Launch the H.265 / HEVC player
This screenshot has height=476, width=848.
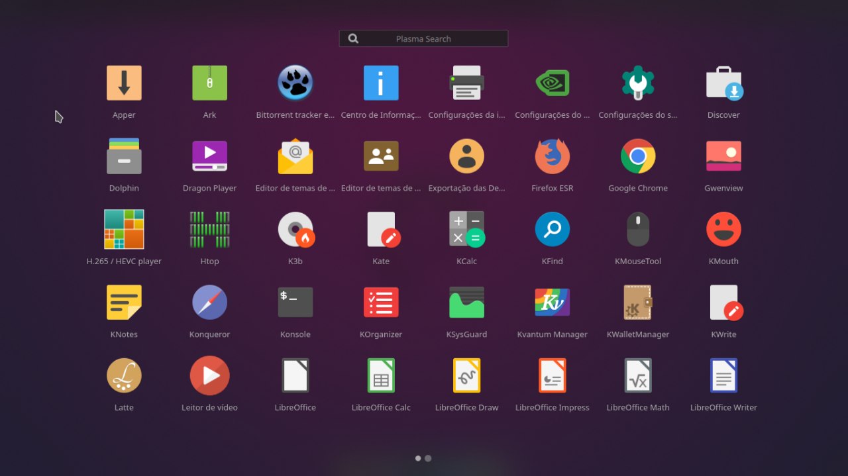pyautogui.click(x=124, y=229)
